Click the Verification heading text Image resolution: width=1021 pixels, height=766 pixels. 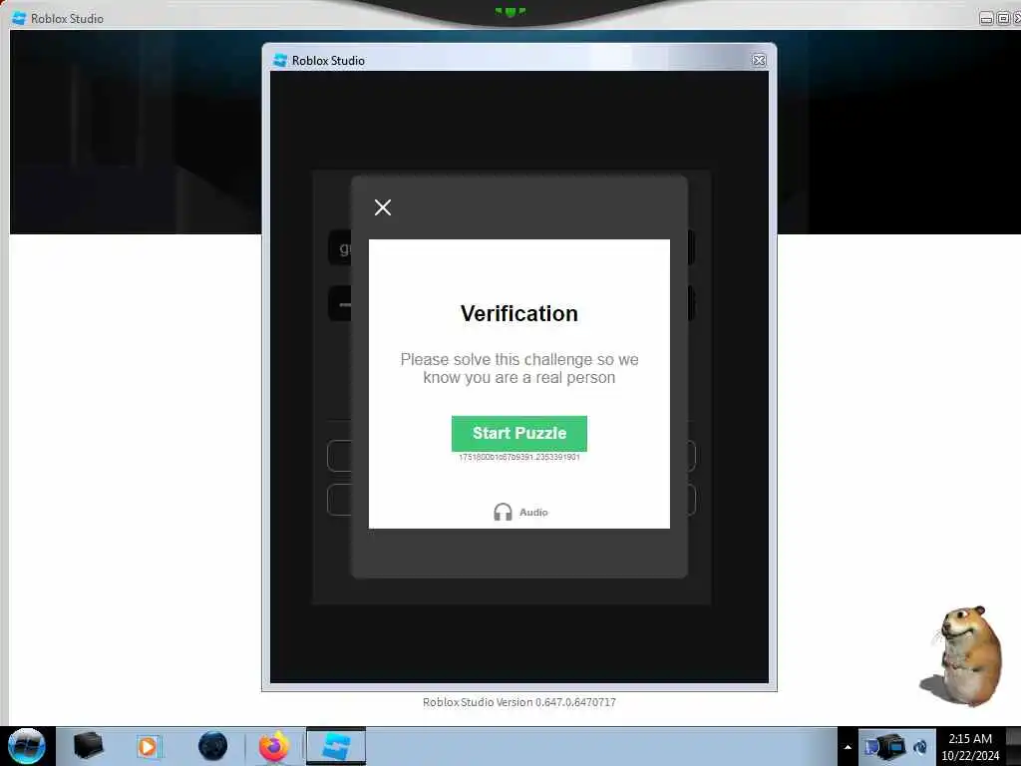coord(518,313)
